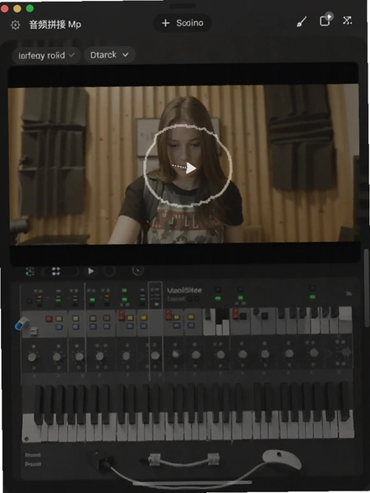Click the green dashed-square icon below the video
This screenshot has height=493, width=370.
[x=30, y=271]
